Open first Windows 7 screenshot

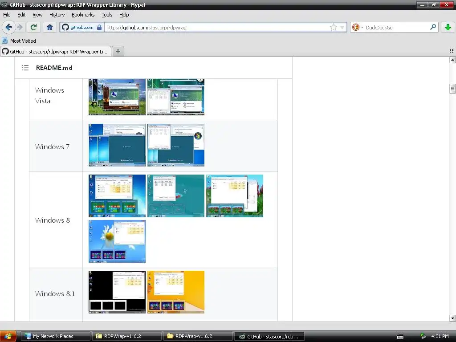pyautogui.click(x=117, y=145)
